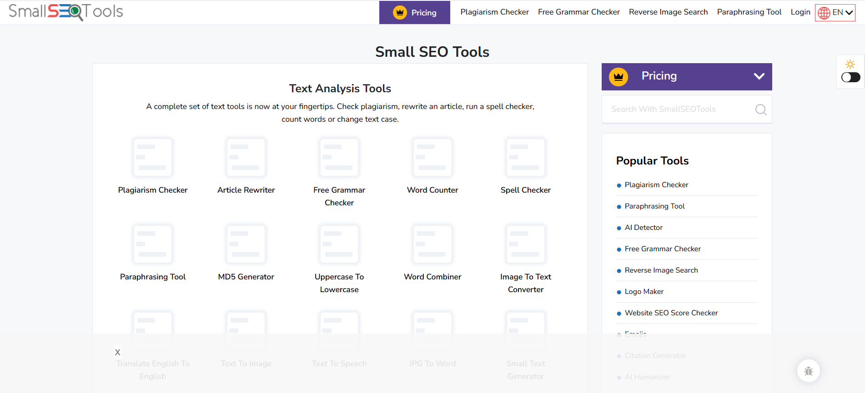Click the Free Grammar Checker grid label
Image resolution: width=865 pixels, height=393 pixels.
coord(339,196)
